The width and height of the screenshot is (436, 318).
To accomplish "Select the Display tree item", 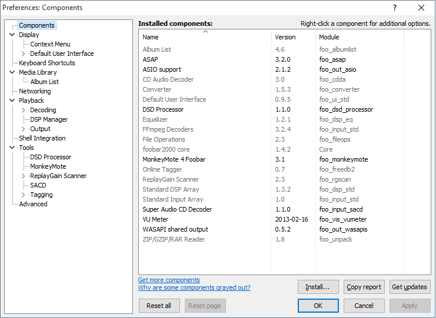I will [29, 35].
